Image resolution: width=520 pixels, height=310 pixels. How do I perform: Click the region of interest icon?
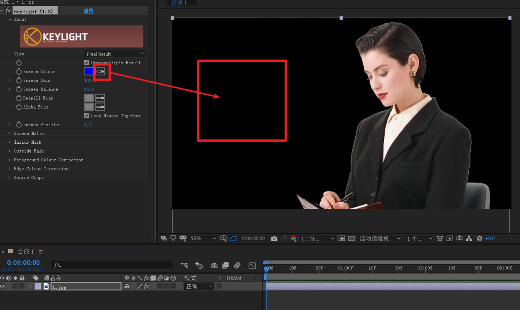(342, 238)
